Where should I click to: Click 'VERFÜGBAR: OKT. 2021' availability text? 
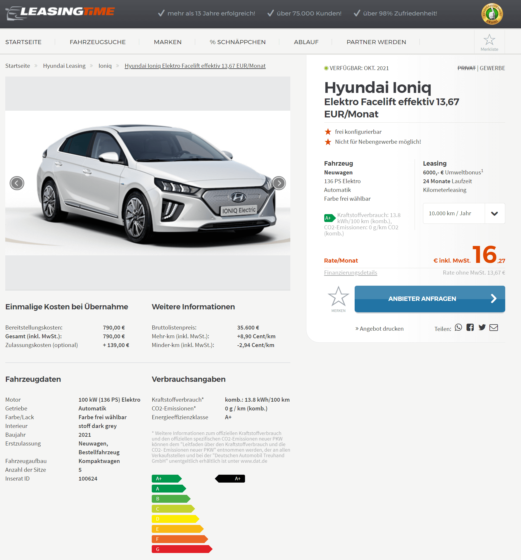coord(359,68)
